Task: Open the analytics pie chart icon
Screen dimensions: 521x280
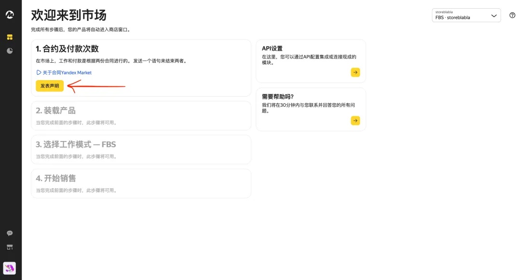Action: [x=10, y=51]
